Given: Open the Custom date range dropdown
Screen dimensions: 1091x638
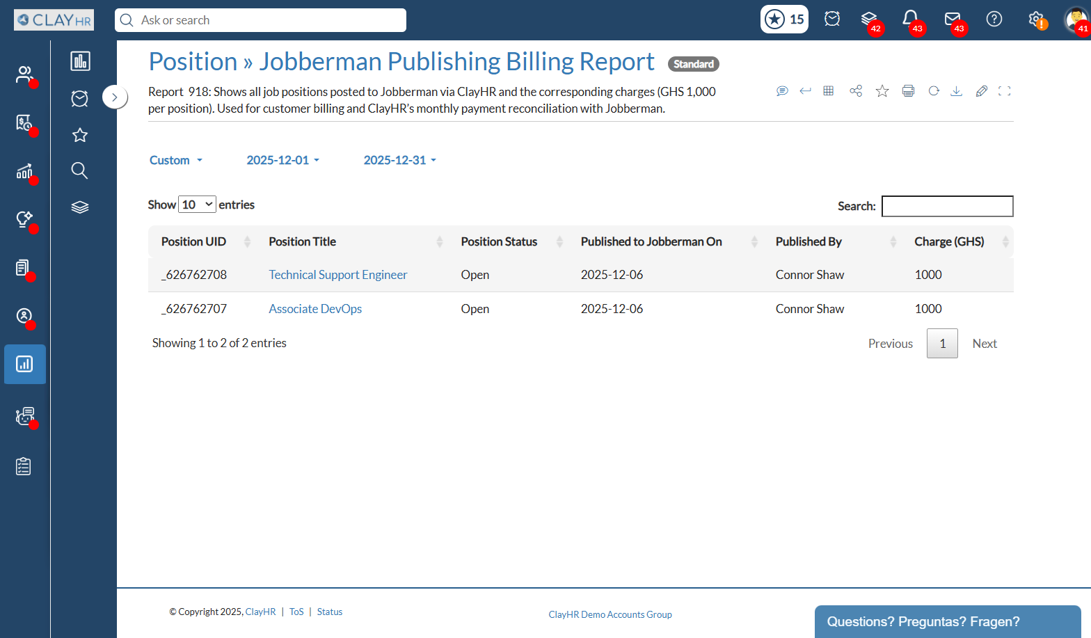Looking at the screenshot, I should [x=176, y=160].
